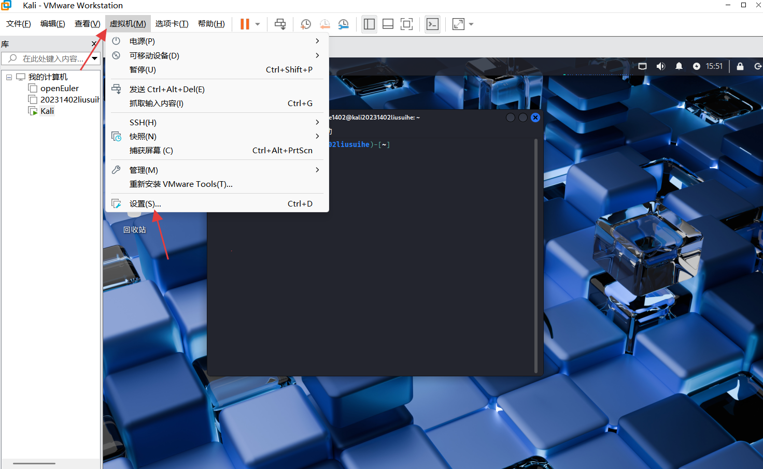The width and height of the screenshot is (763, 469).
Task: Expand the 快照(N) submenu
Action: [217, 136]
